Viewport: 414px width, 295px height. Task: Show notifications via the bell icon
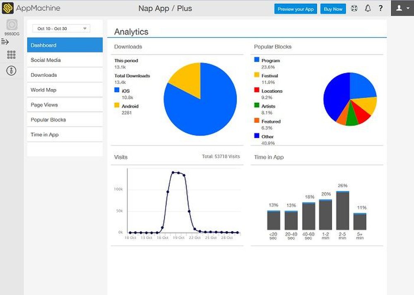click(367, 9)
